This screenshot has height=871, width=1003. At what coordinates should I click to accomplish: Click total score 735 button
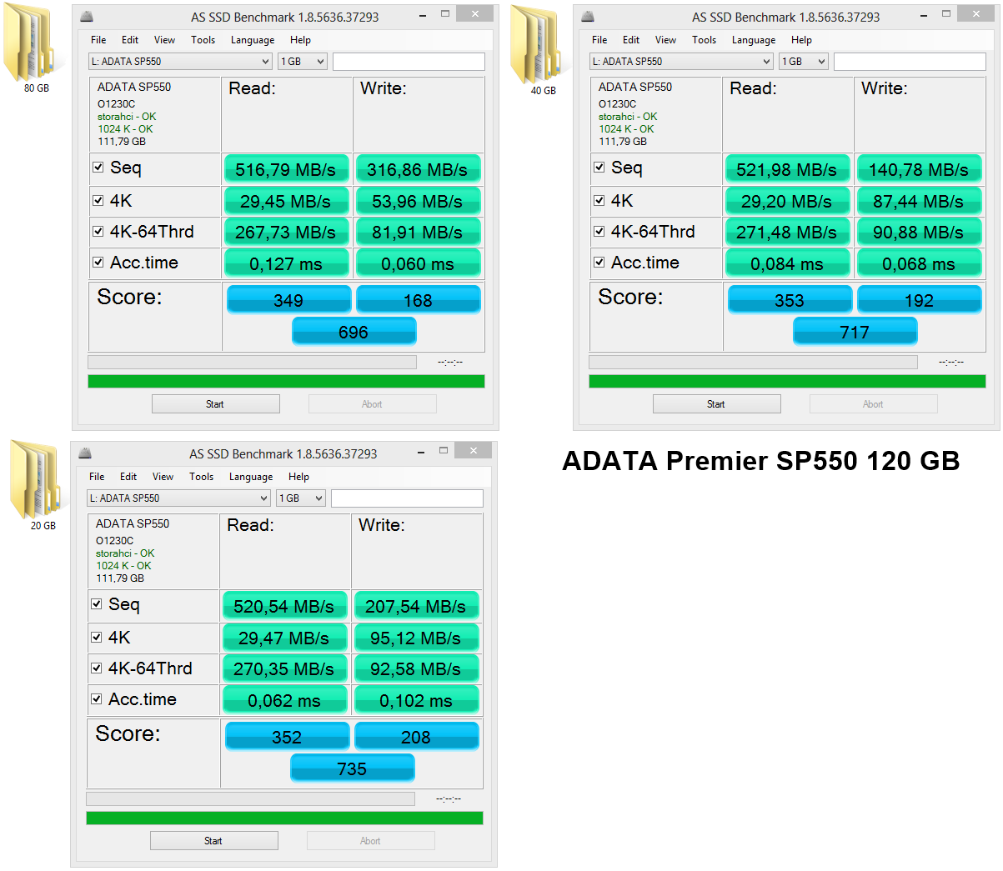click(352, 768)
